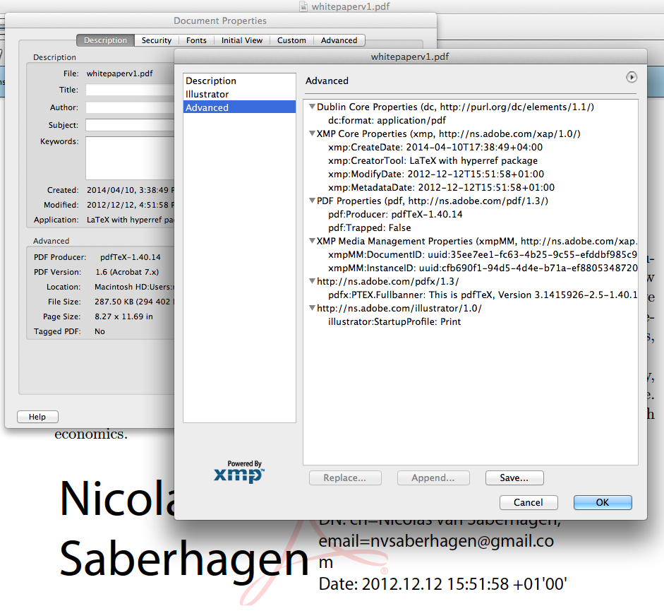Select the dc:format: application/pdf row
Viewport: 664px width, 611px height.
(387, 120)
